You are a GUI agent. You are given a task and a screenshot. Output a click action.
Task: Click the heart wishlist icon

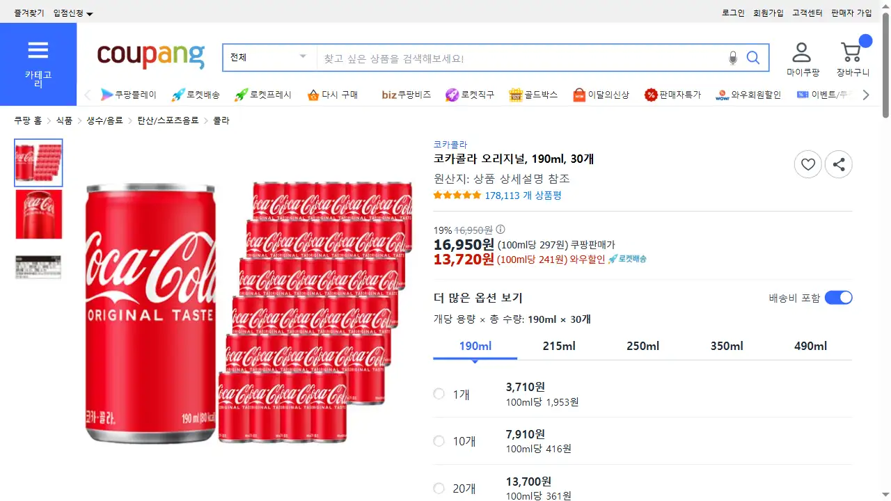[808, 164]
